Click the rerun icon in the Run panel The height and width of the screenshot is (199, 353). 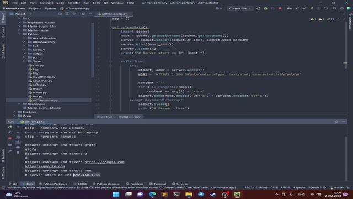10,127
